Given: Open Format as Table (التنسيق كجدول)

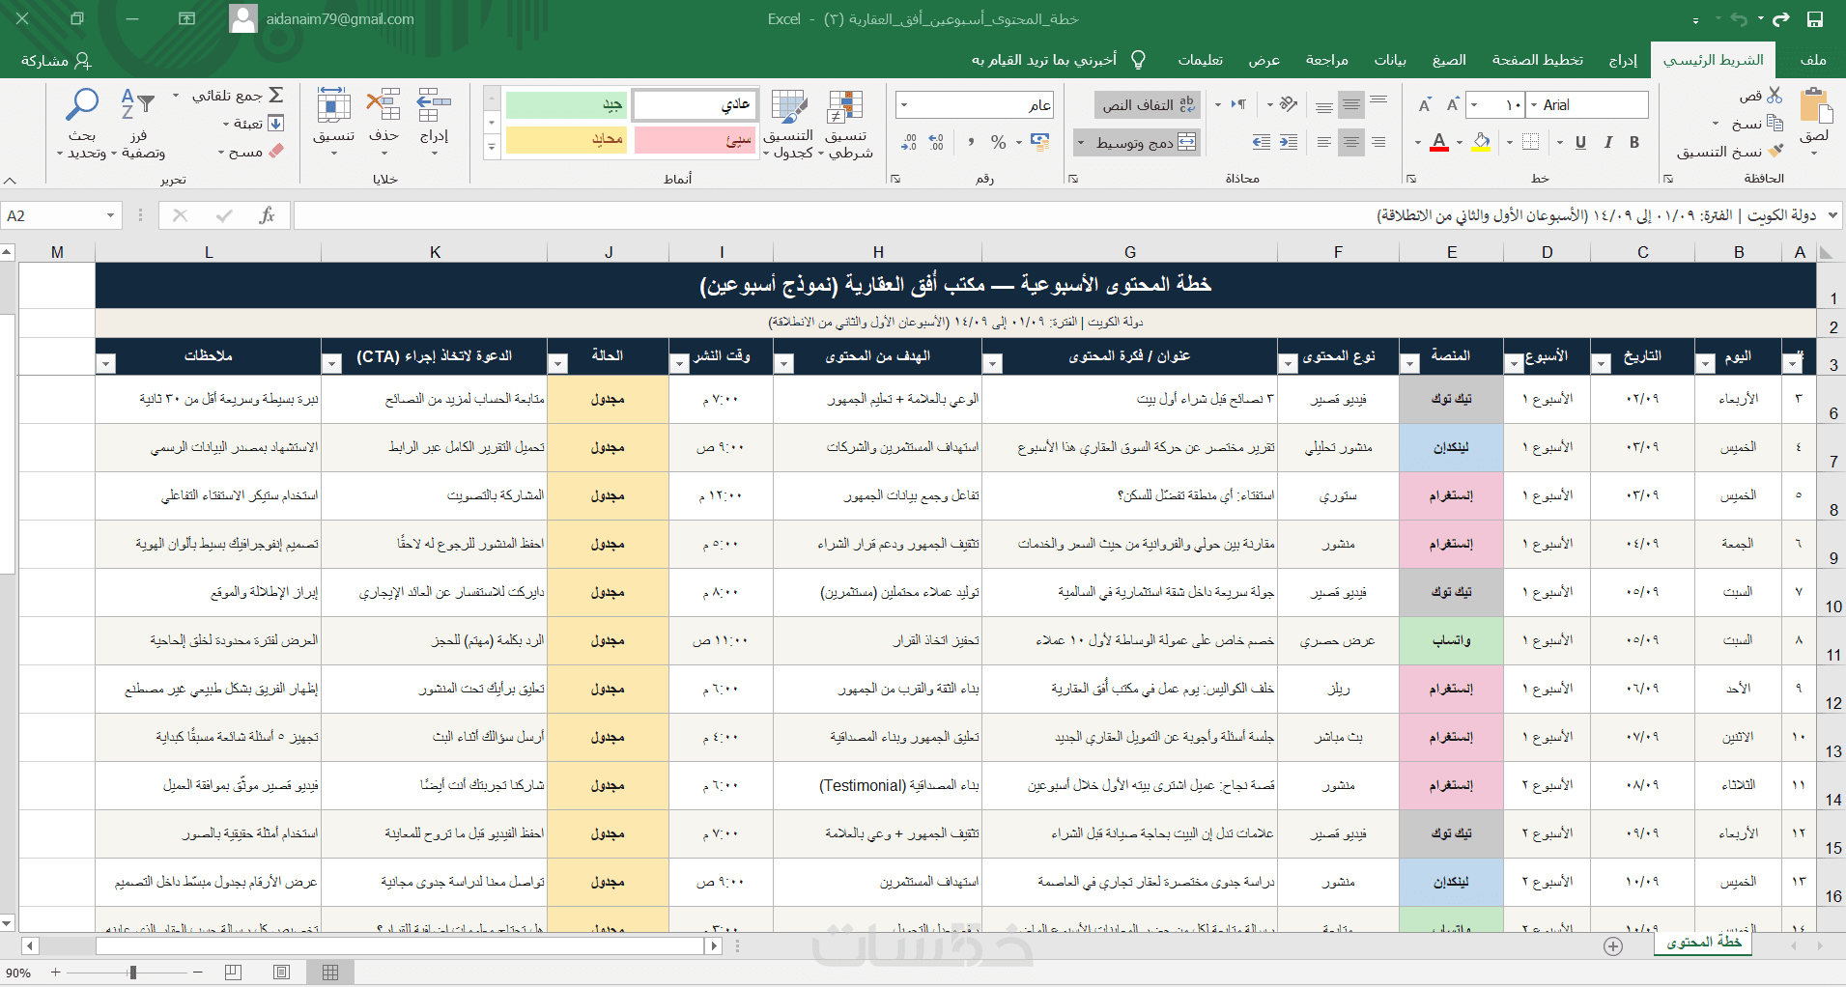Looking at the screenshot, I should 788,124.
